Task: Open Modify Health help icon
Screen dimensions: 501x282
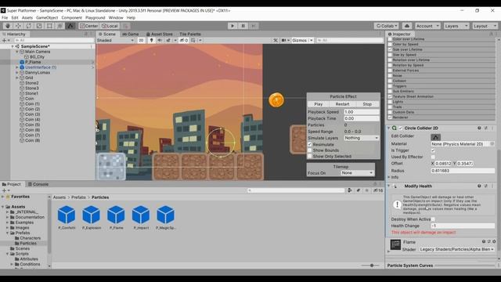Action: click(479, 186)
